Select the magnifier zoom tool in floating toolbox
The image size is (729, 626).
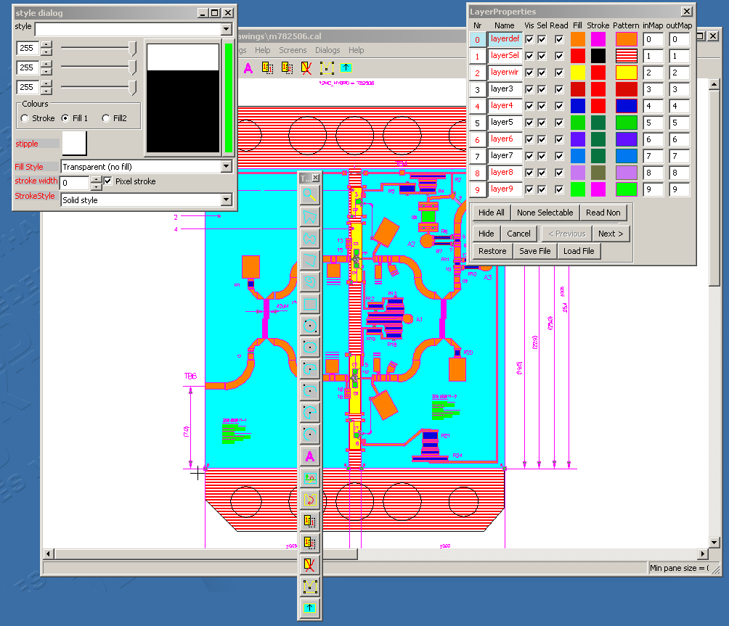click(310, 194)
